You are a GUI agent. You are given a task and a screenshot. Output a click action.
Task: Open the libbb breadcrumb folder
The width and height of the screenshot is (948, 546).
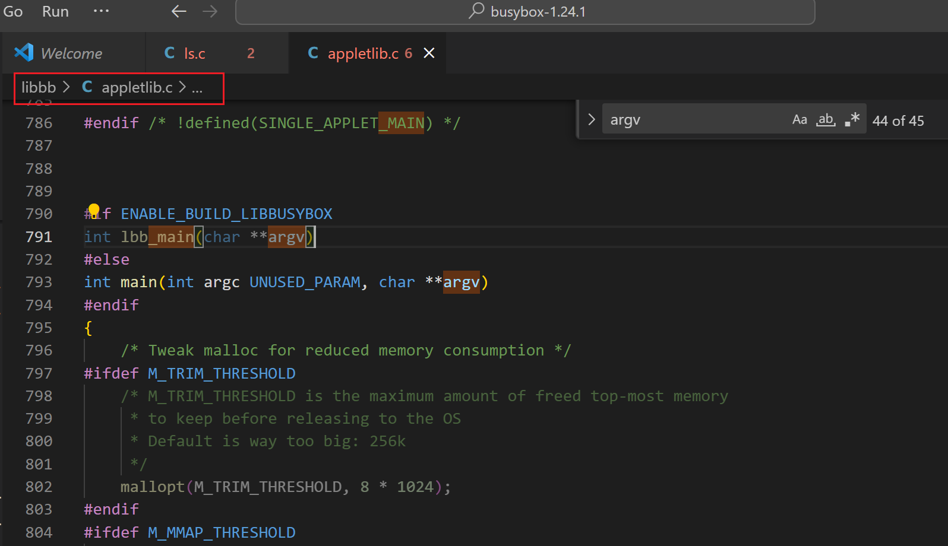click(x=39, y=87)
